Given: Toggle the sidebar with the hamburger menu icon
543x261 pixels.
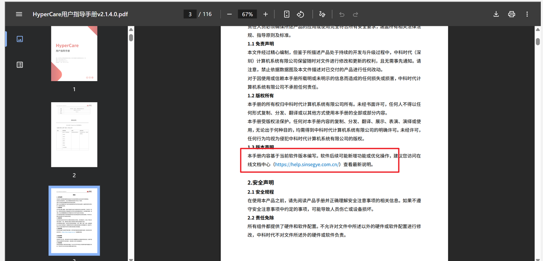Looking at the screenshot, I should [19, 14].
